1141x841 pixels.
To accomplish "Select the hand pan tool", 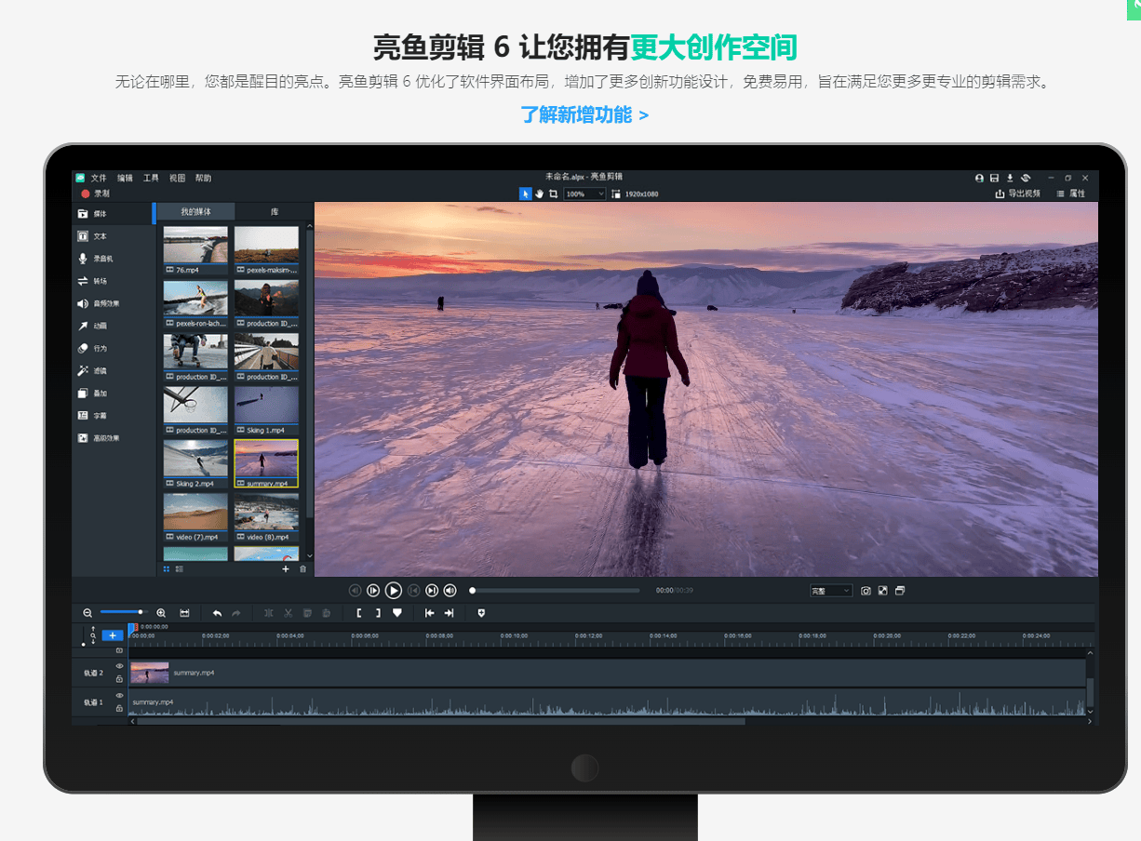I will (x=539, y=194).
